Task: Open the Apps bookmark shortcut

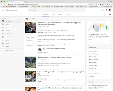Action: click(3, 7)
